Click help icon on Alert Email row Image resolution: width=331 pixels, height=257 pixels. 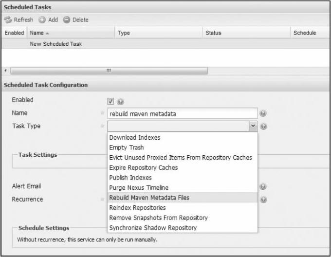(263, 186)
